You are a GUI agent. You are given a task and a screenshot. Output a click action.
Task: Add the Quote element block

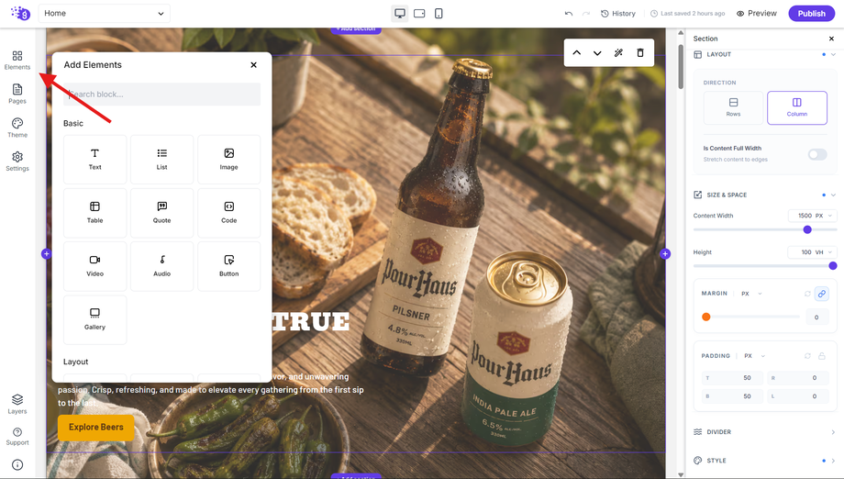point(162,213)
